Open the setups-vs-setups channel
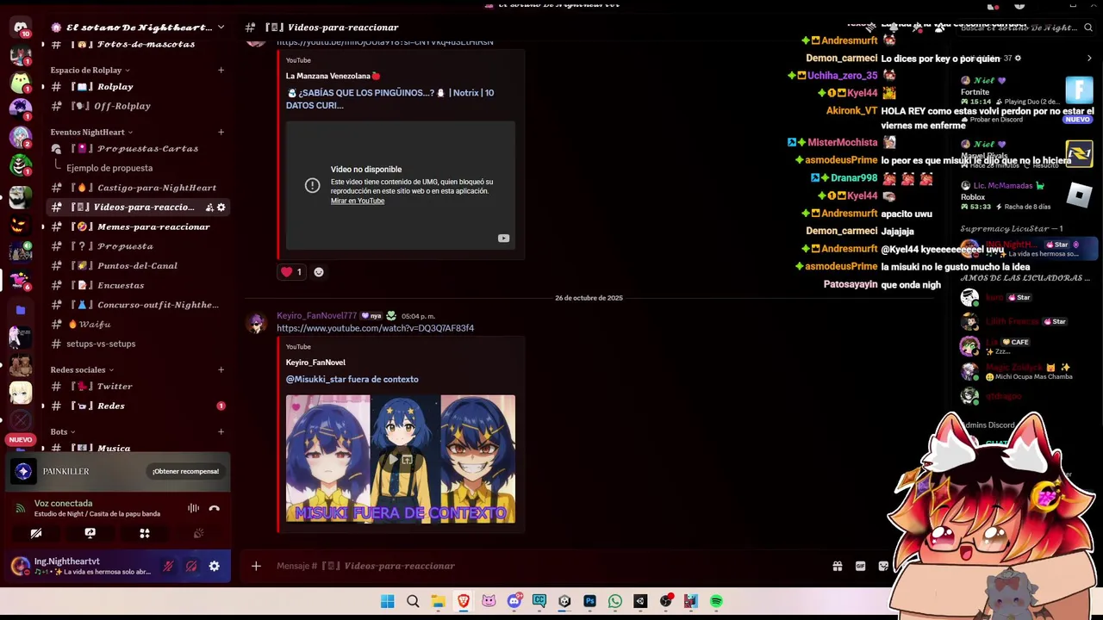Image resolution: width=1103 pixels, height=620 pixels. coord(138,344)
